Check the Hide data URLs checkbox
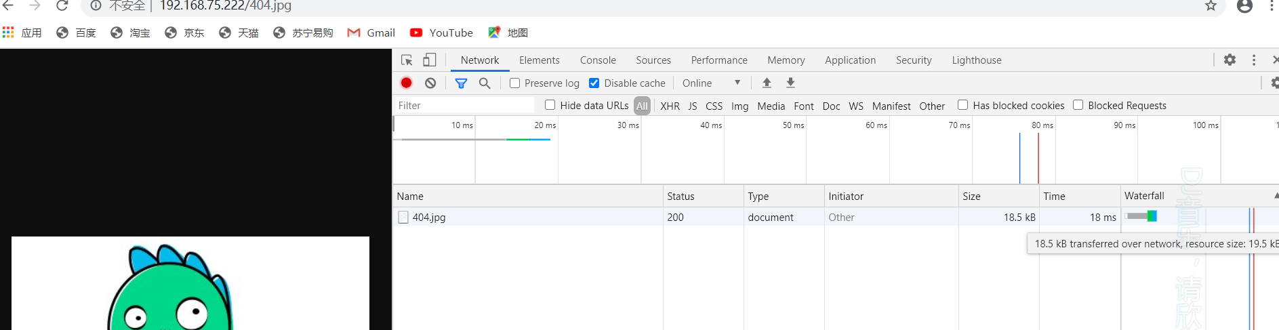Screen dimensions: 1279x330 [x=550, y=105]
